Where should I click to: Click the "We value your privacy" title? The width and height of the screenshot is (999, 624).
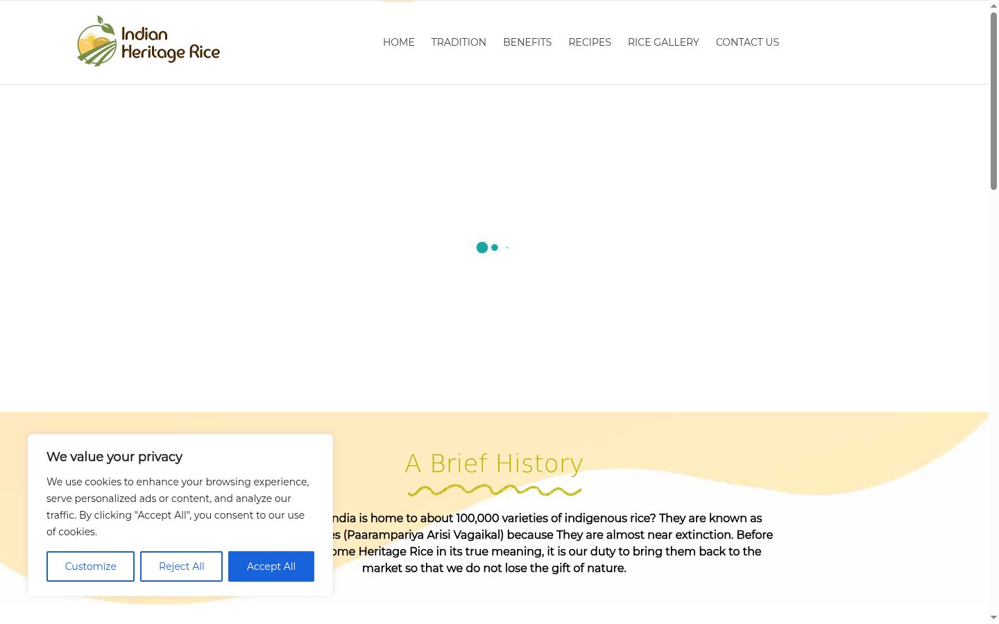pos(114,457)
